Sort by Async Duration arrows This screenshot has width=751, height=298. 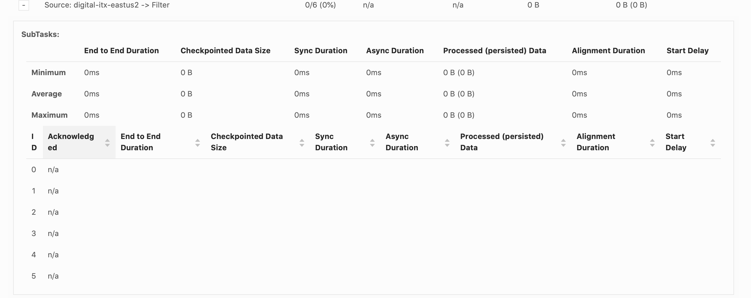tap(447, 143)
